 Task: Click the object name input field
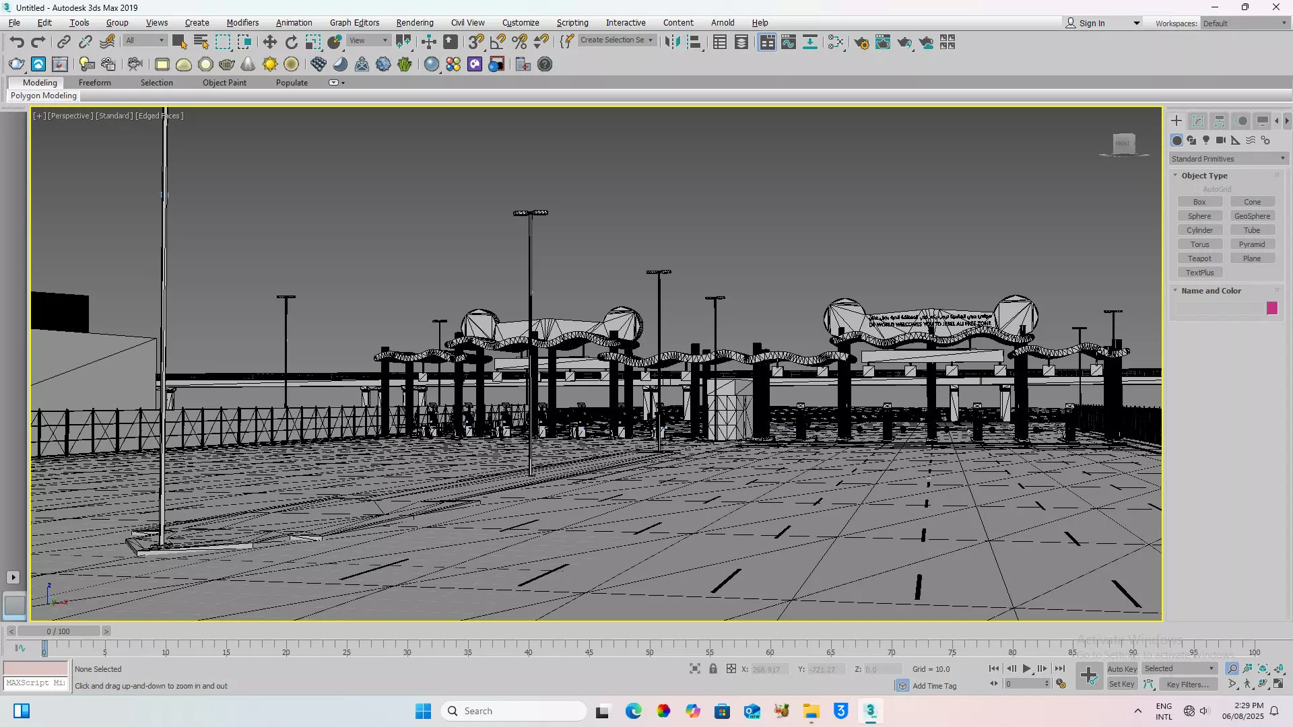coord(1220,308)
